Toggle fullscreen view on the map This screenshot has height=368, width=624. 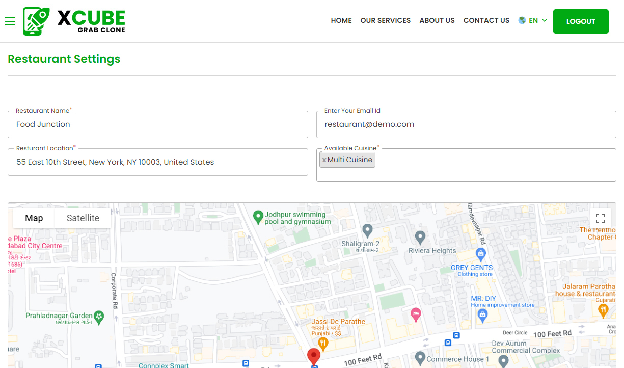601,218
